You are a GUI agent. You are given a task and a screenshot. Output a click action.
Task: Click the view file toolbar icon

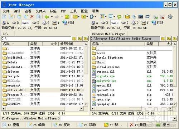point(4,17)
